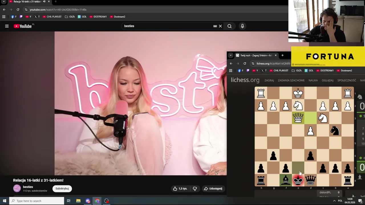
Task: Expand tab search chevron in lichess window
Action: (230, 56)
